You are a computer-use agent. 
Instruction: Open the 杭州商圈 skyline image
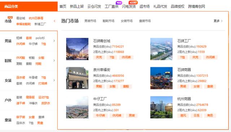pos(161,107)
